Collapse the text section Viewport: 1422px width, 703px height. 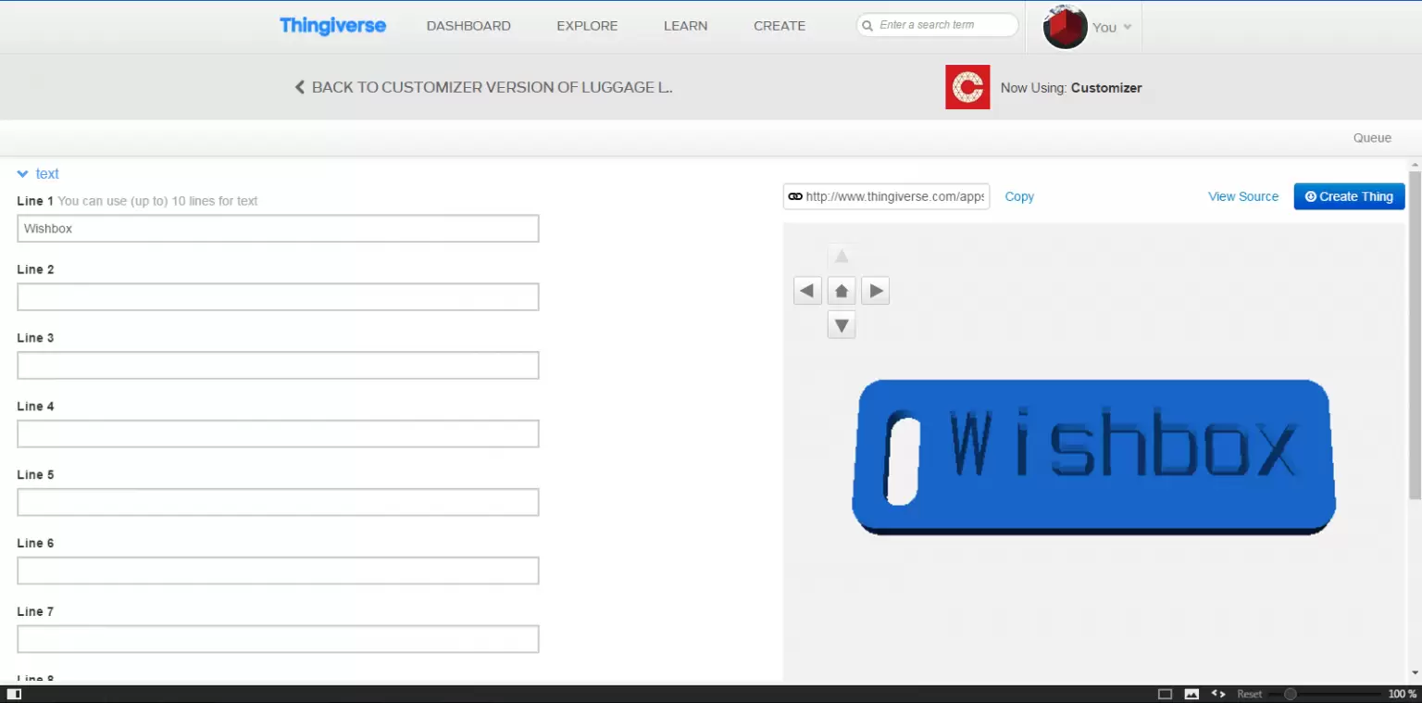[38, 174]
